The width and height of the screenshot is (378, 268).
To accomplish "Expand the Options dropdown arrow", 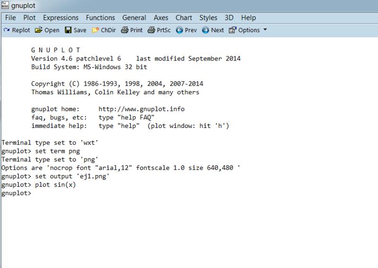I will [265, 30].
